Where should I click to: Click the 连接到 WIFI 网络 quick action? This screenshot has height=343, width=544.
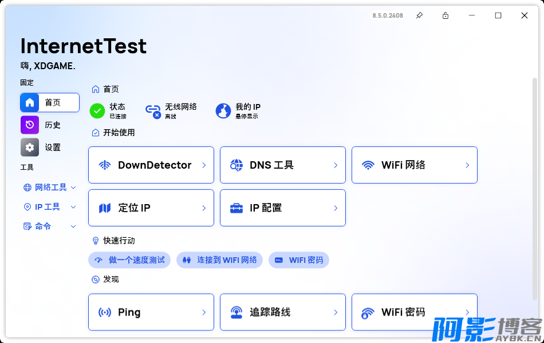point(219,260)
